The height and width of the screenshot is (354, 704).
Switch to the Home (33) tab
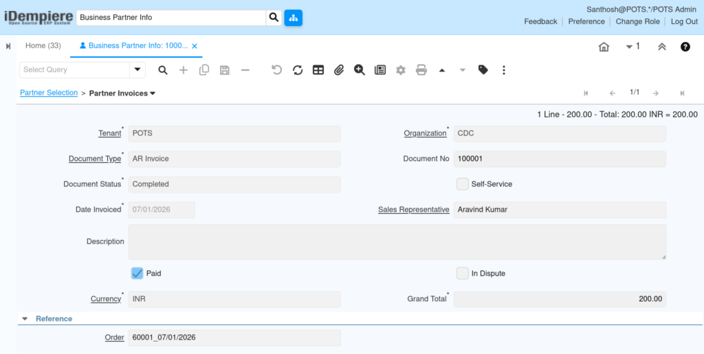point(43,46)
